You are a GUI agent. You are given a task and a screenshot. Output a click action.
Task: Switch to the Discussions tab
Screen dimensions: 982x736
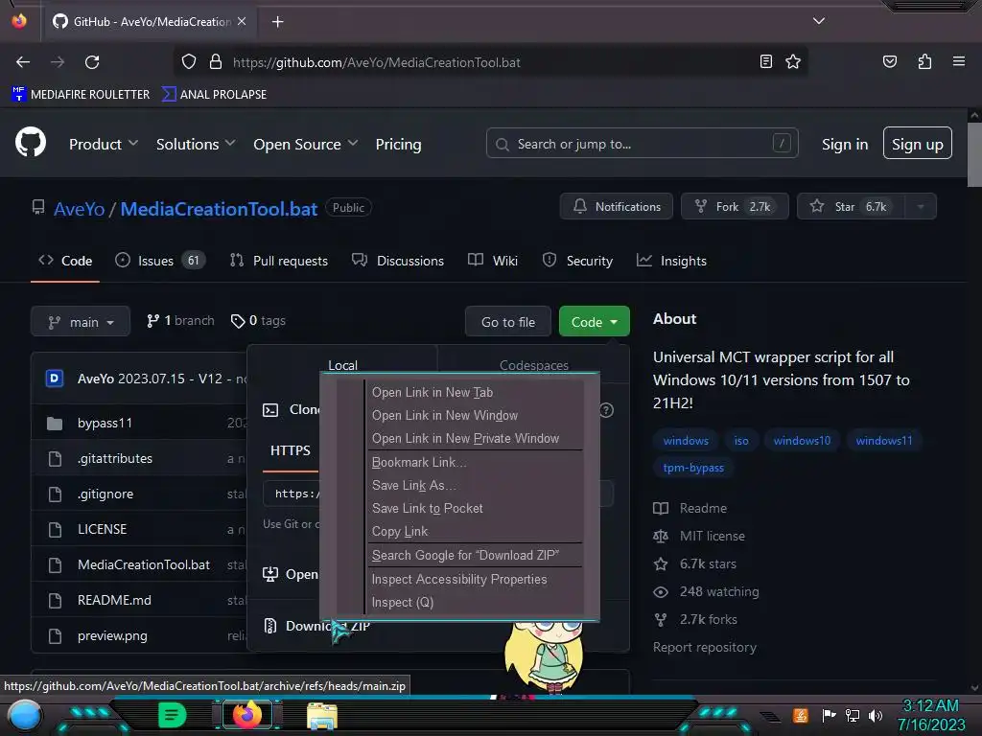tap(398, 261)
